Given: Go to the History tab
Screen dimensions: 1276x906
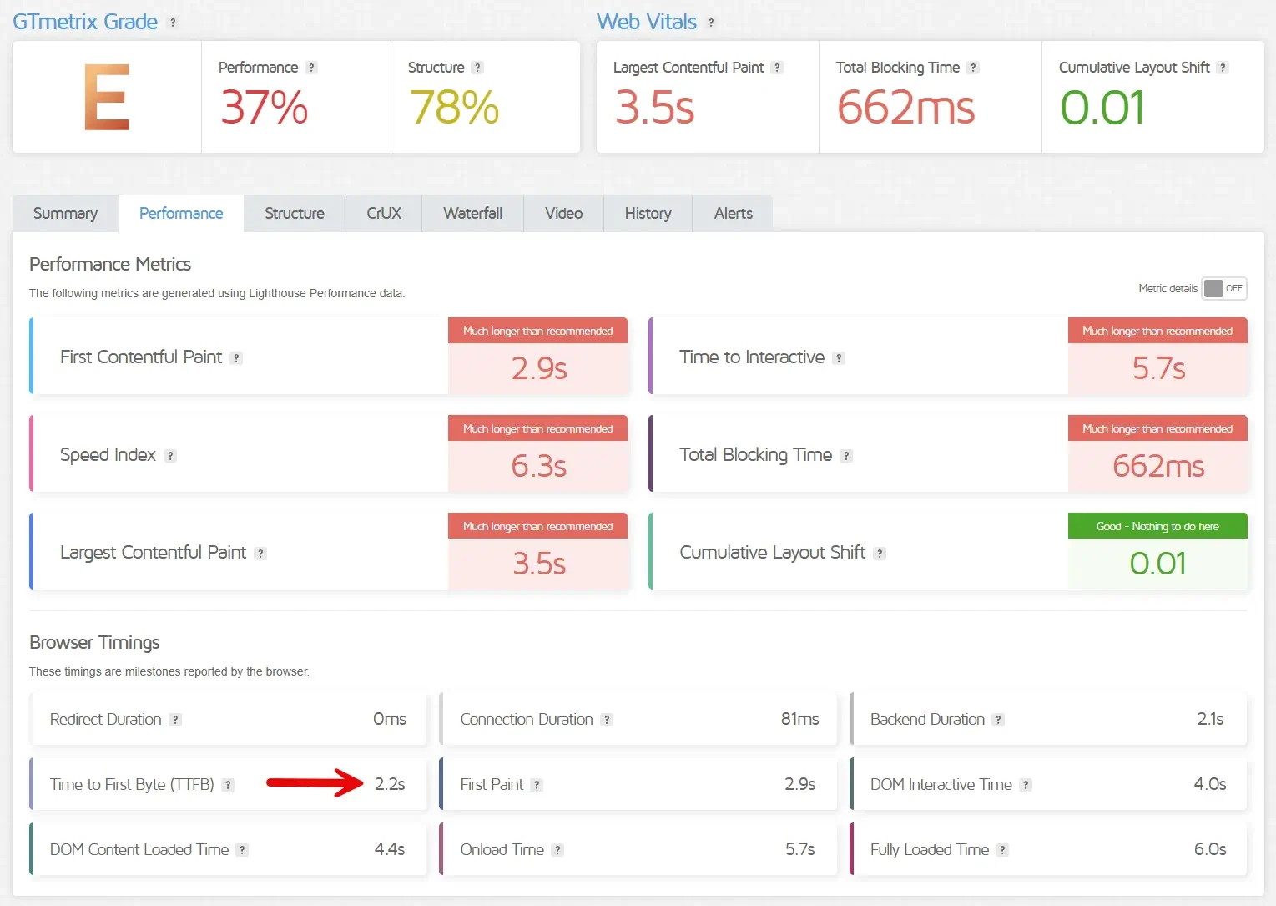Looking at the screenshot, I should coord(648,214).
